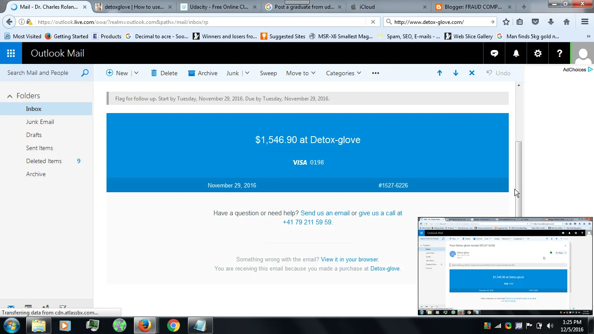Open Getting Started bookmark
This screenshot has height=334, width=594.
(x=67, y=37)
